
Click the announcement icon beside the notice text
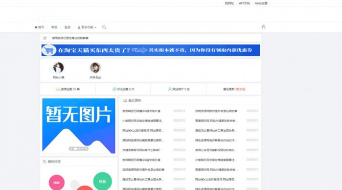[45, 38]
